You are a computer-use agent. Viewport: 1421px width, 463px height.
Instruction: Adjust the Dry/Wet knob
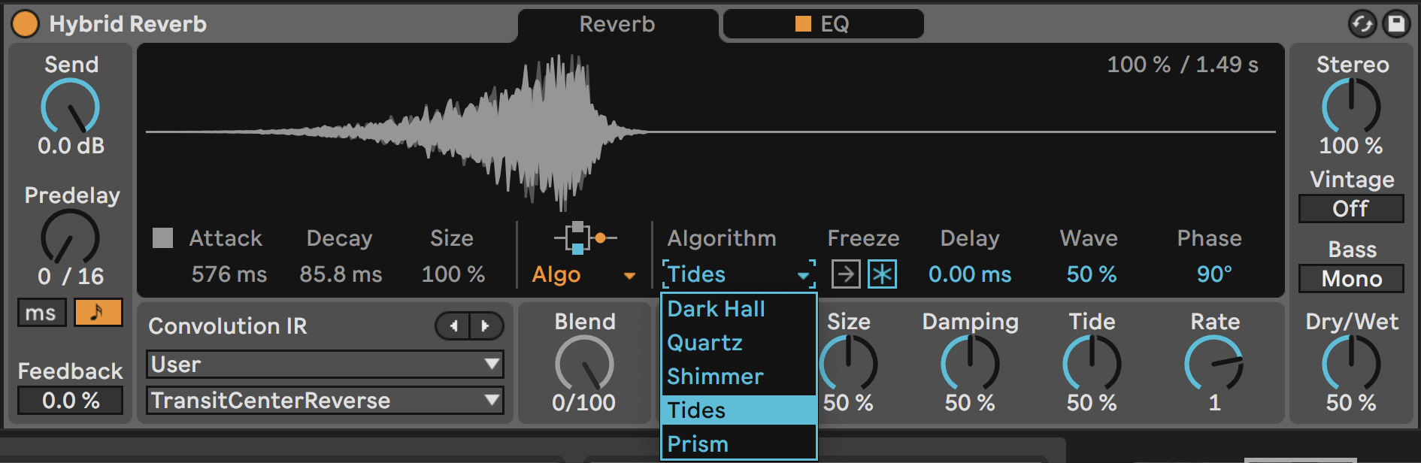(x=1351, y=364)
